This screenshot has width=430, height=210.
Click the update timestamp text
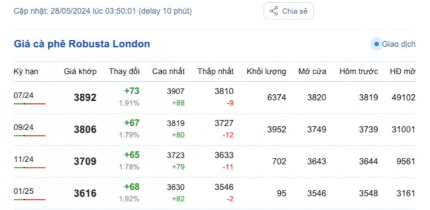103,11
